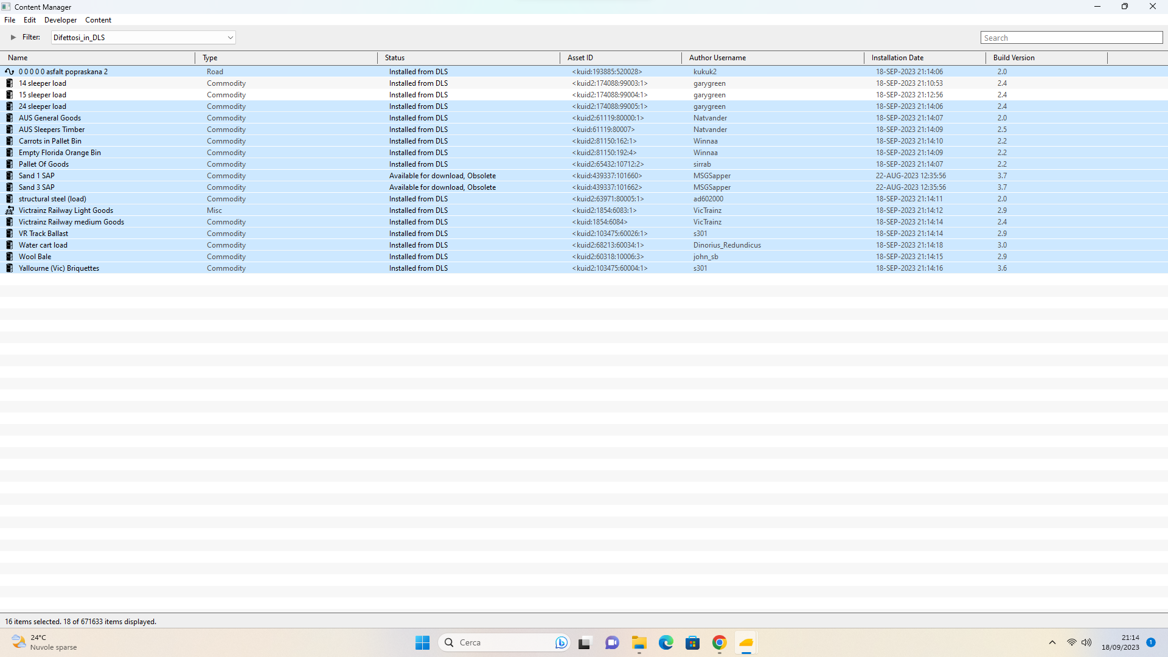This screenshot has width=1168, height=657.
Task: Sort by the Installation Date column header
Action: 925,58
